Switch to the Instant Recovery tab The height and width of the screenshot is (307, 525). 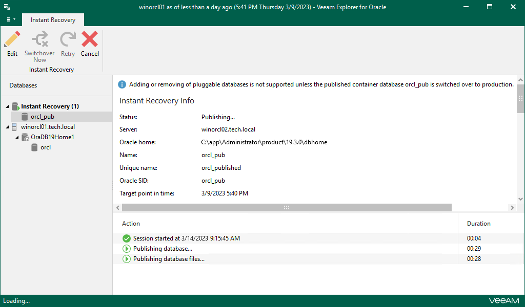53,20
